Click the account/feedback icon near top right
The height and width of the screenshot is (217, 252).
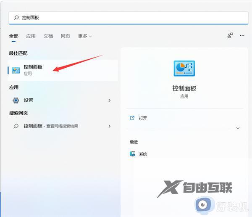pyautogui.click(x=230, y=35)
